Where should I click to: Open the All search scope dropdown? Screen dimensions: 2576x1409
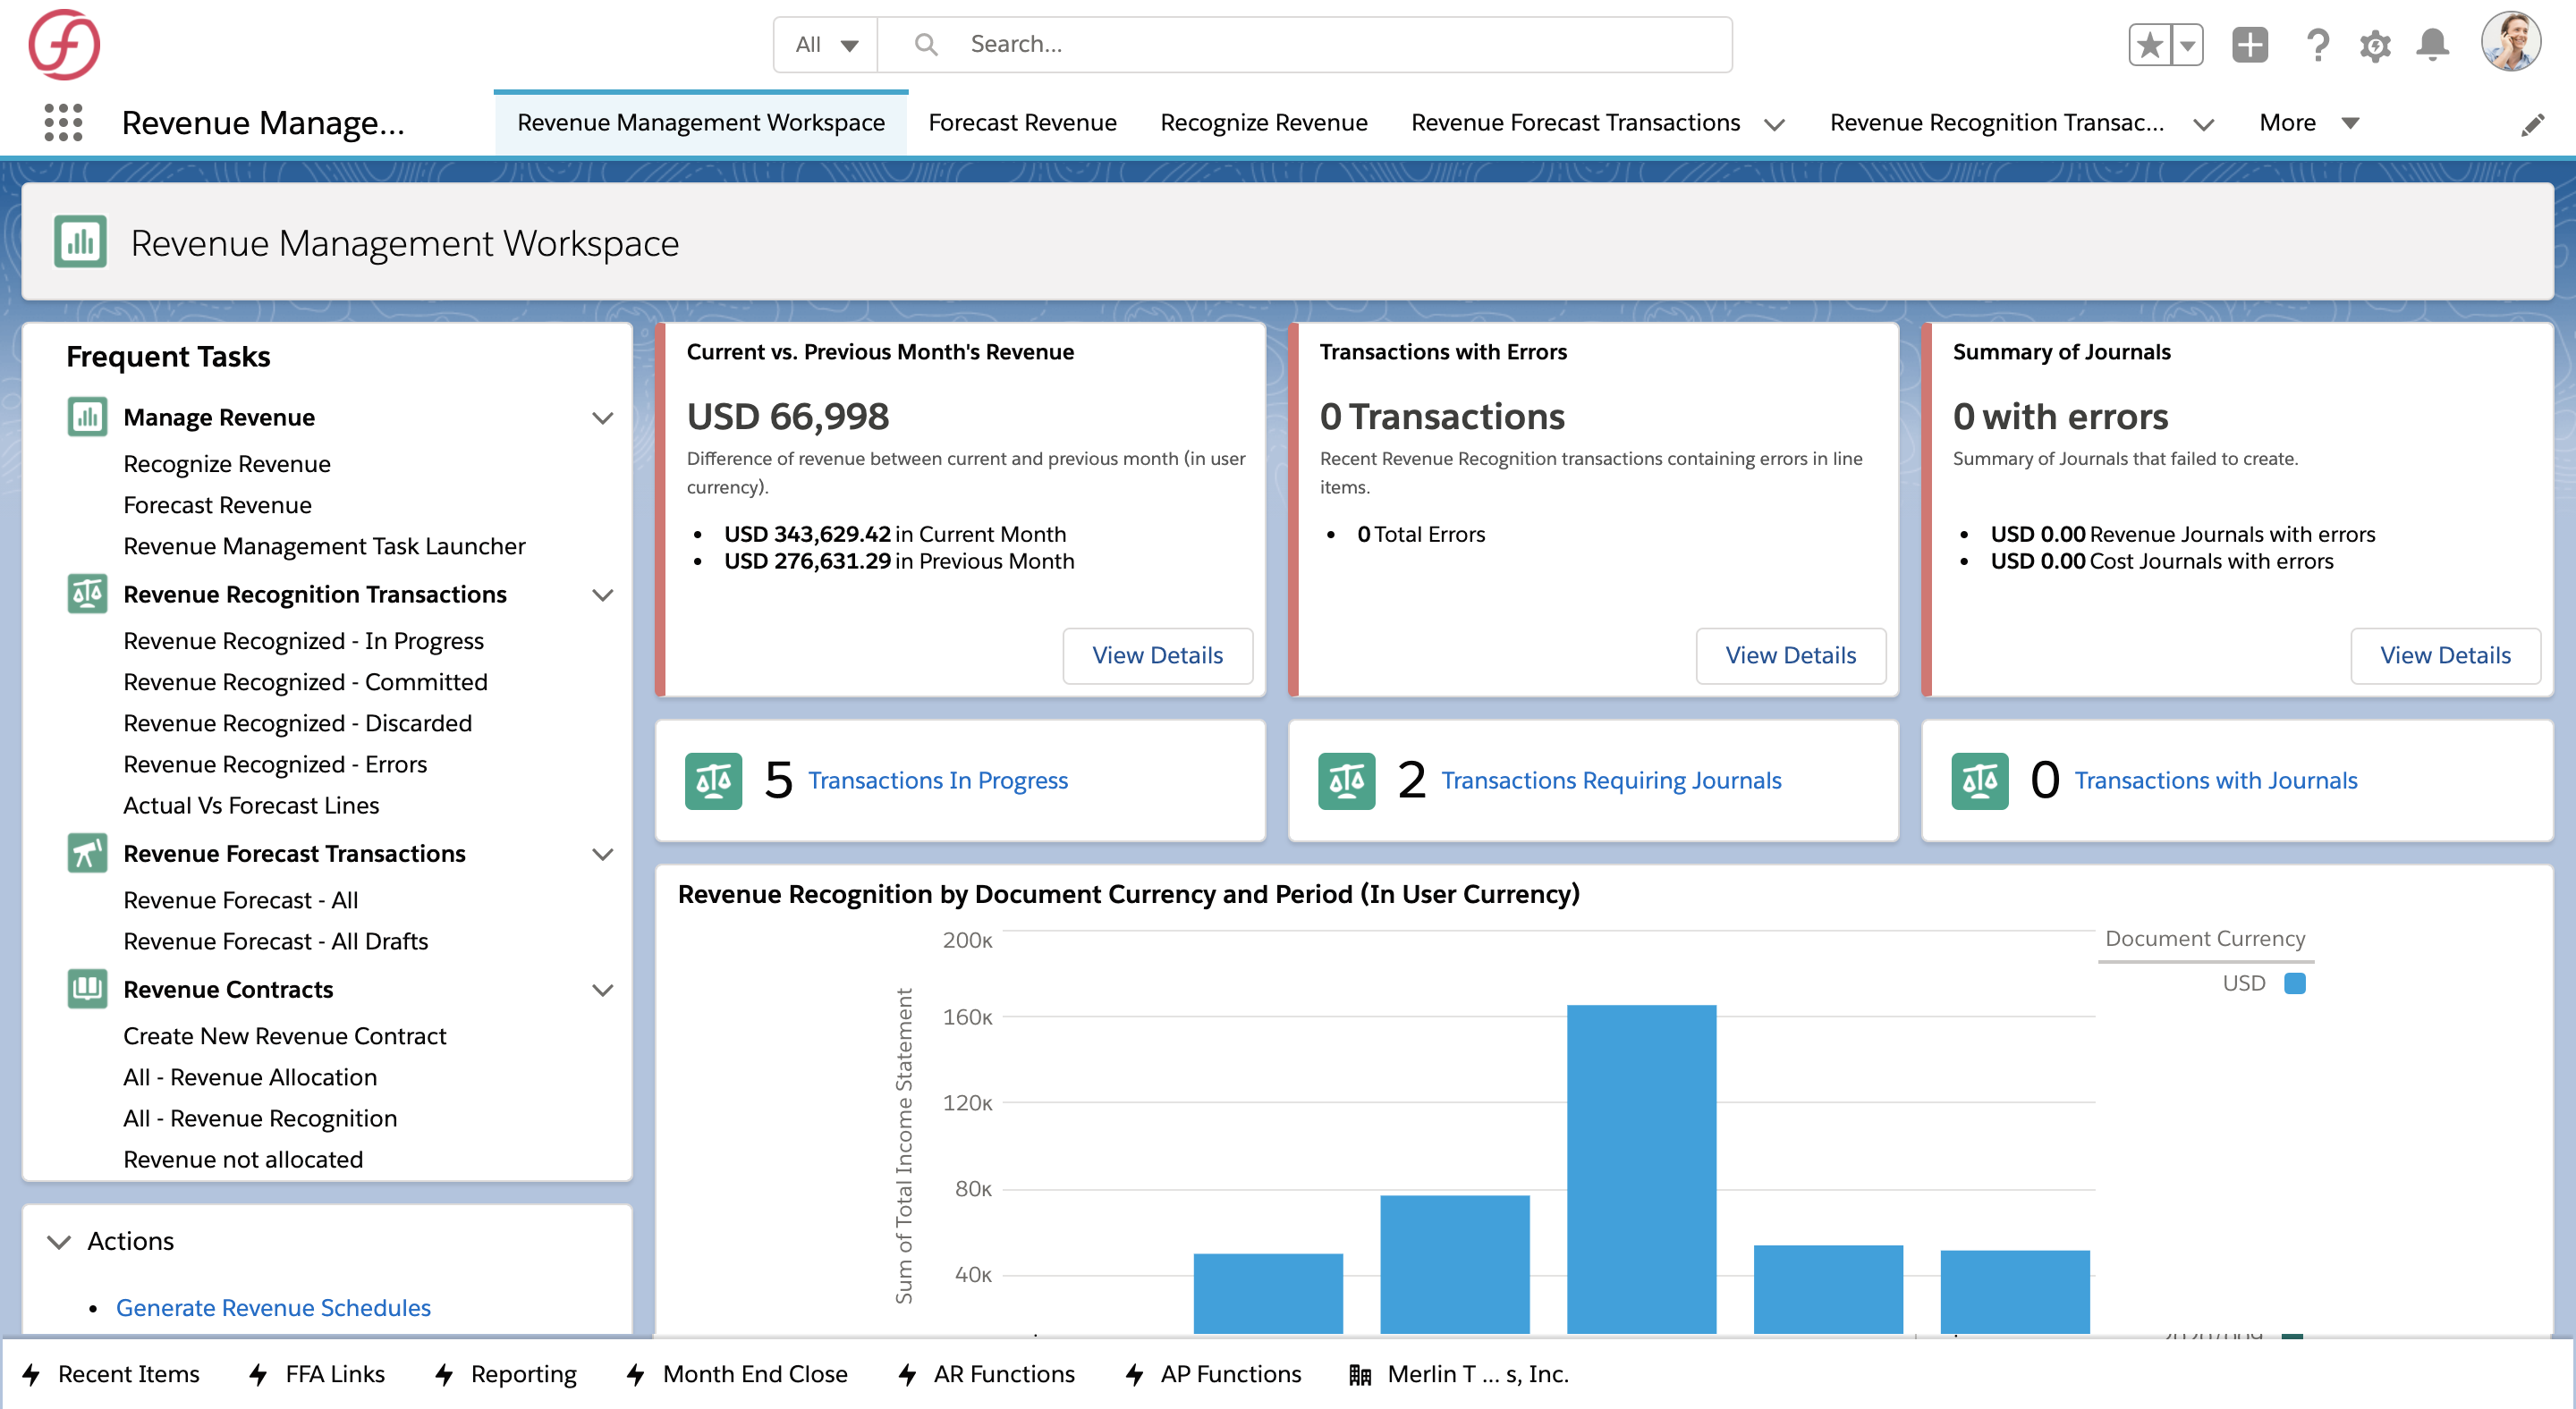pos(826,45)
